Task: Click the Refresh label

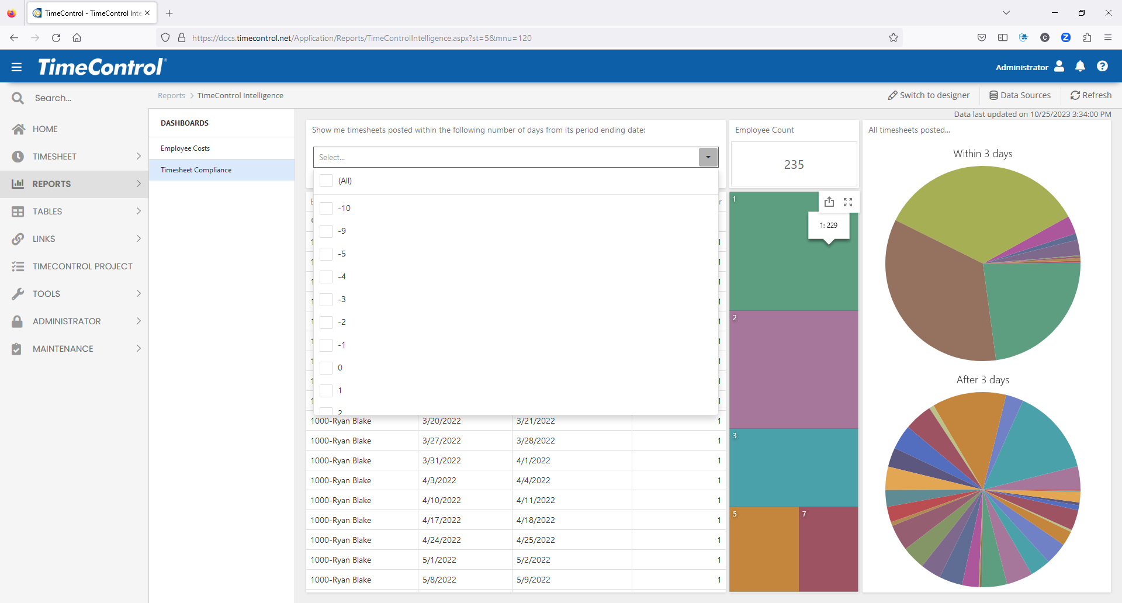Action: pyautogui.click(x=1097, y=95)
